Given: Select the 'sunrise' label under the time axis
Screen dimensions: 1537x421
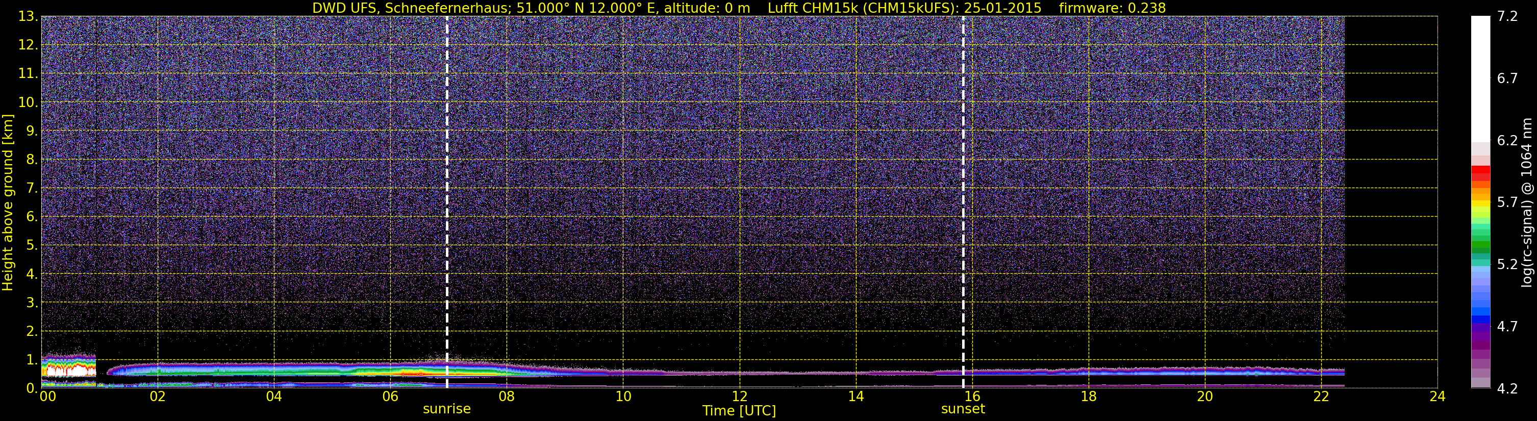Looking at the screenshot, I should point(446,409).
